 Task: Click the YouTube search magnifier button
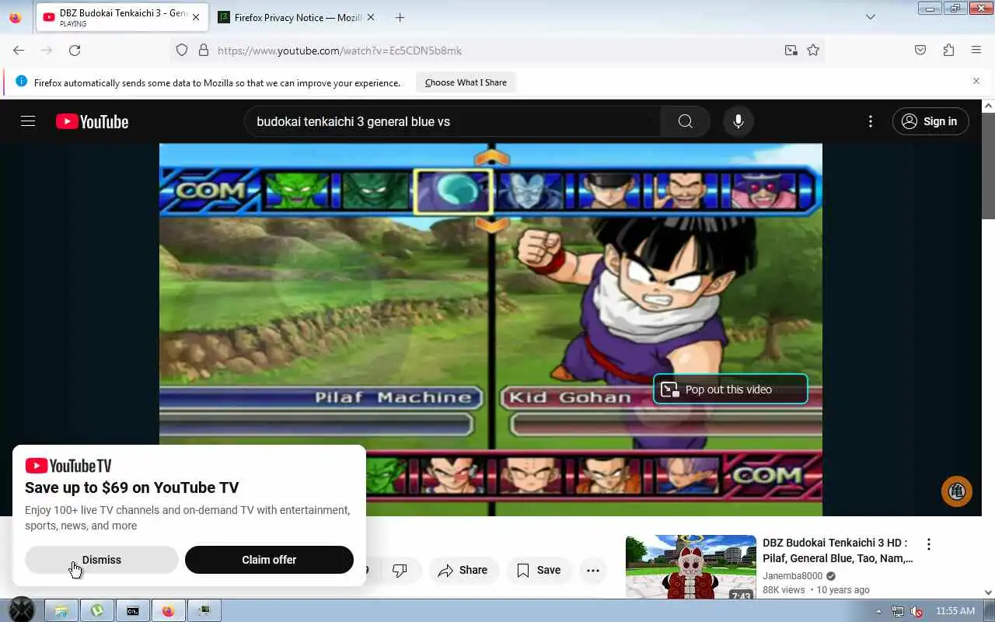pos(685,121)
